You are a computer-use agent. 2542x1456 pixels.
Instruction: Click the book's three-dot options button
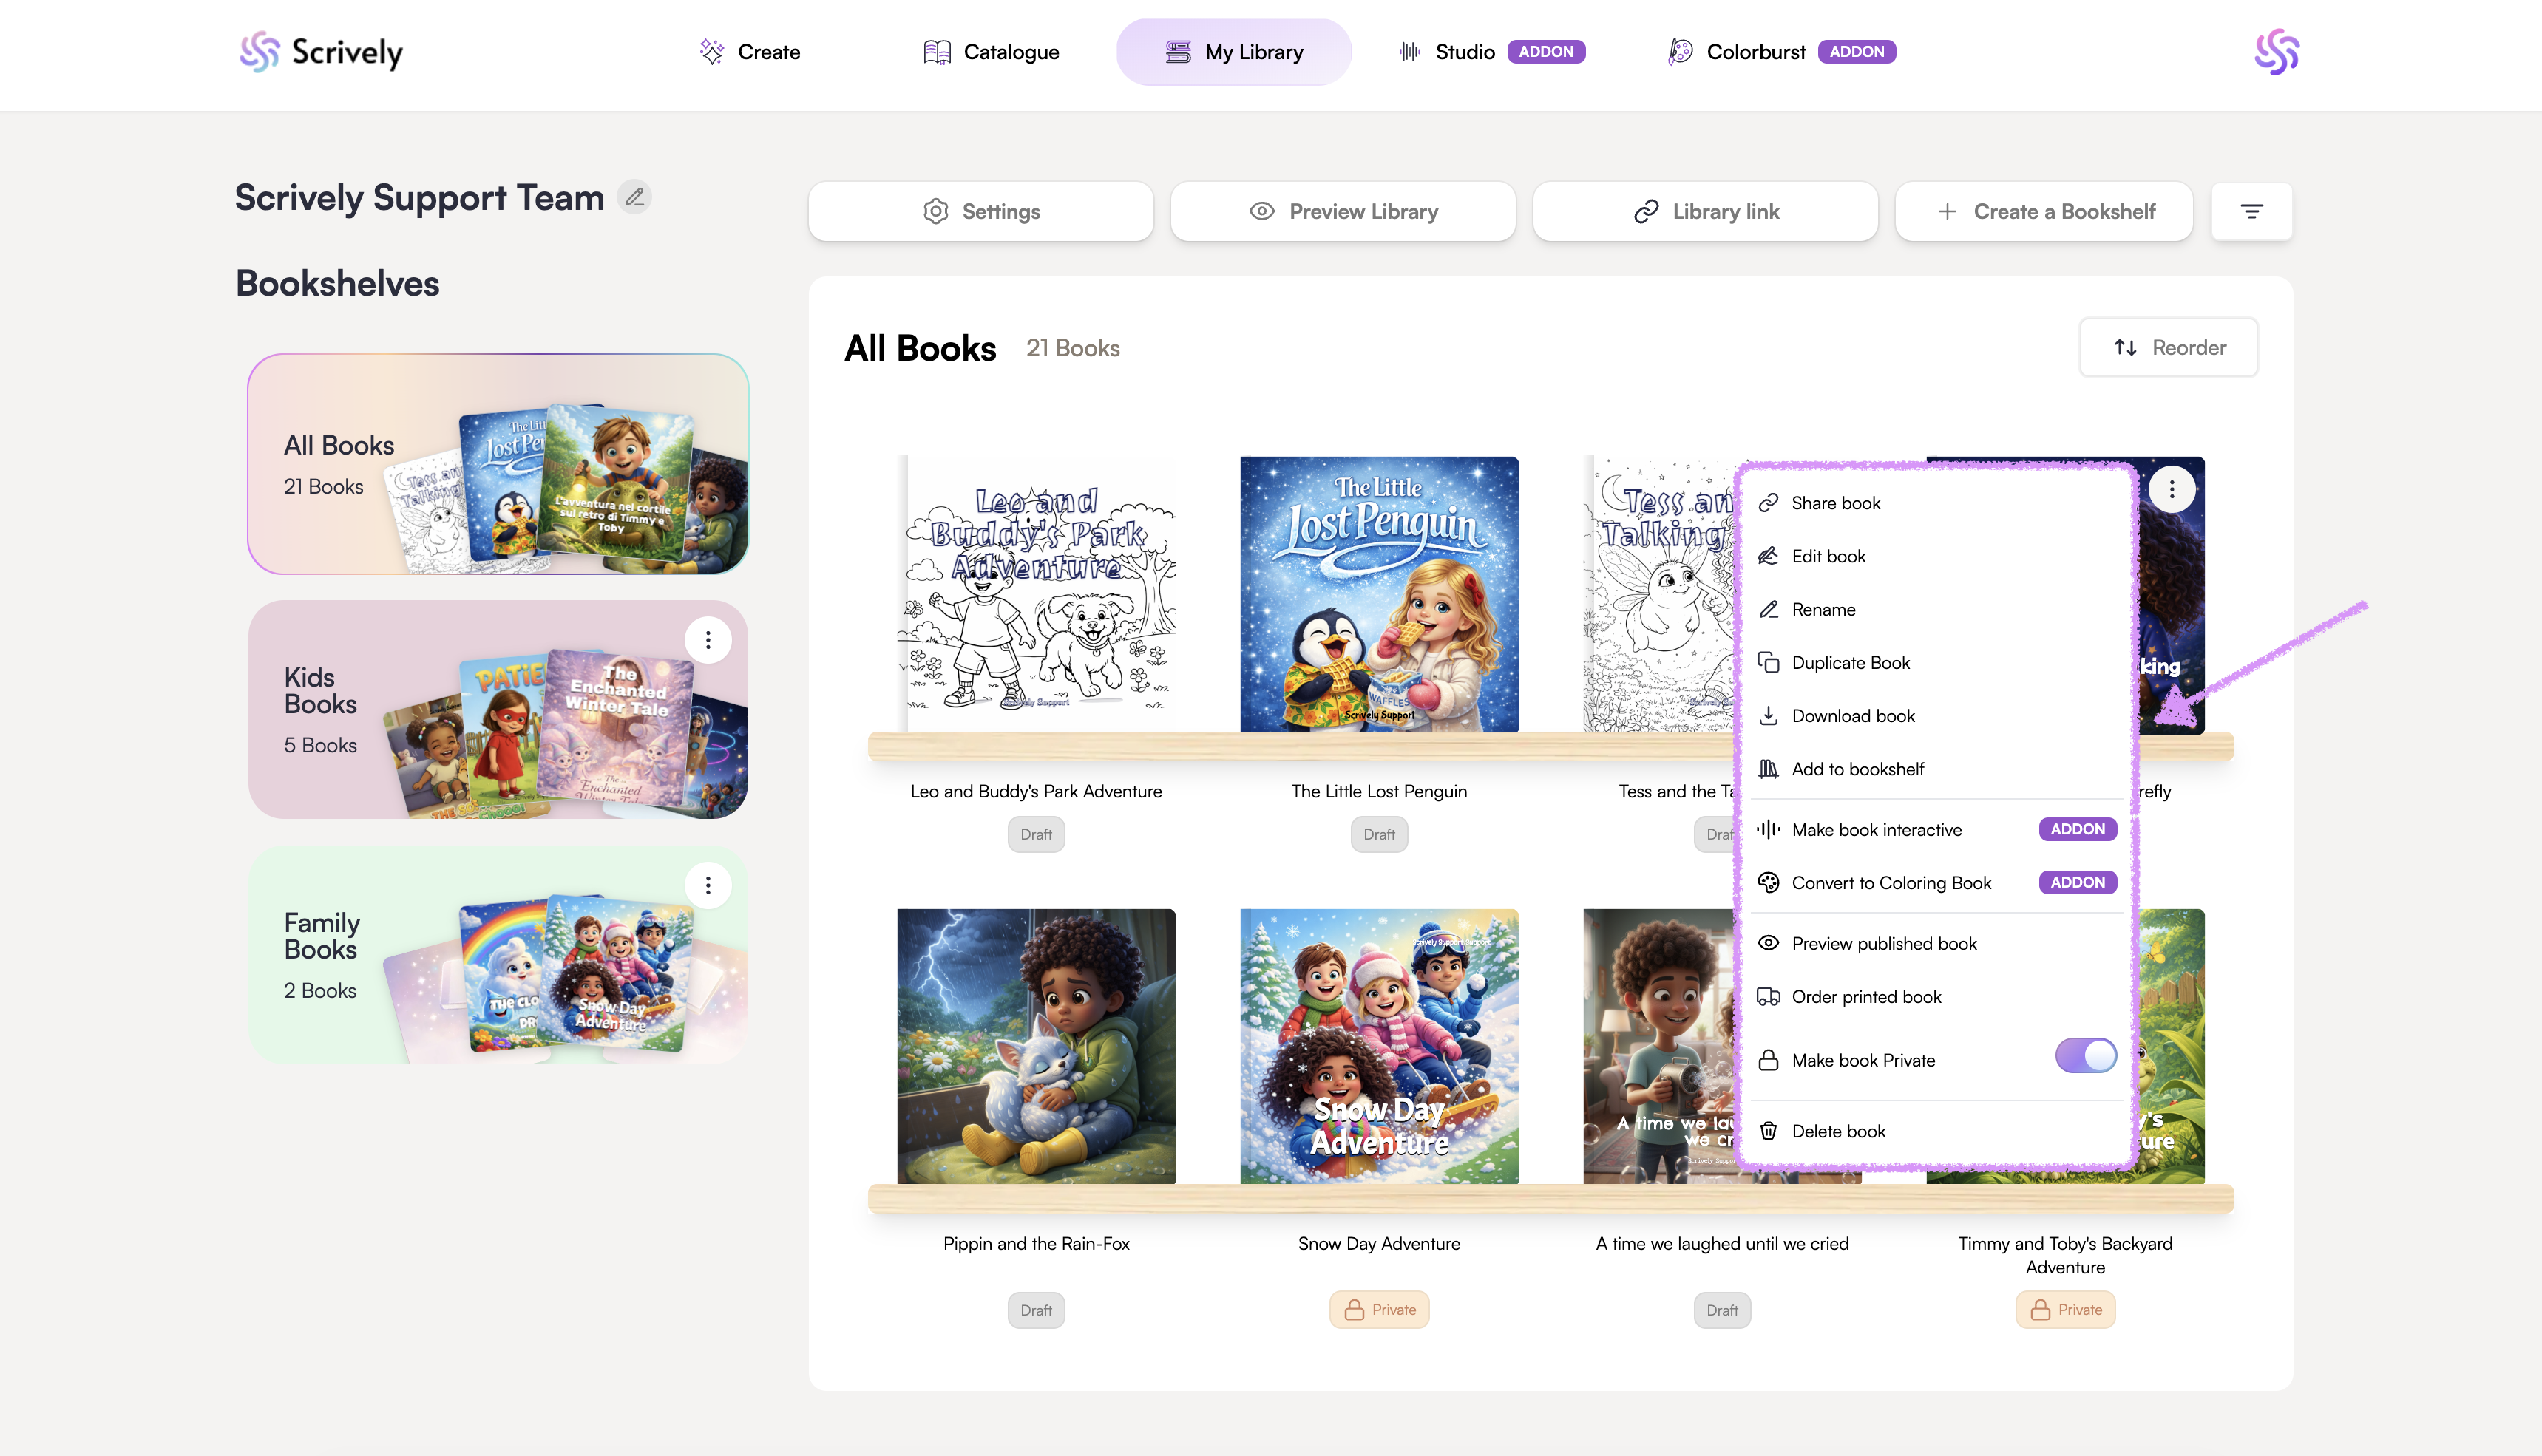[x=2172, y=489]
